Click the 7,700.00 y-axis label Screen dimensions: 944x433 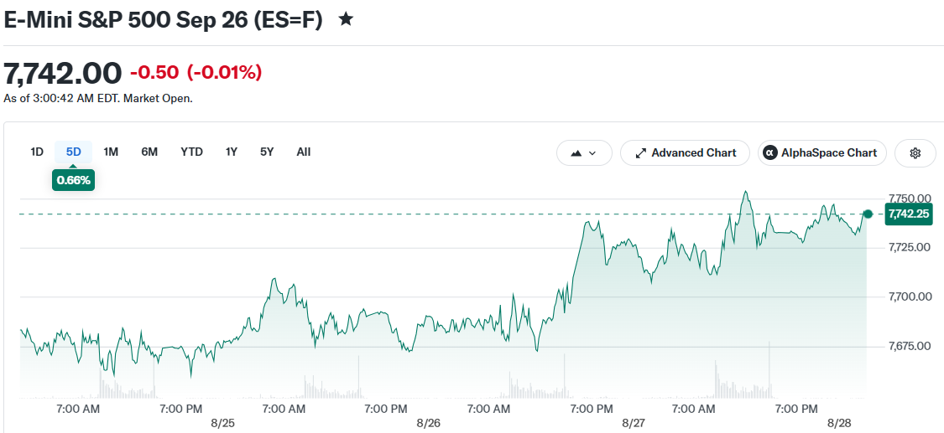click(x=910, y=296)
